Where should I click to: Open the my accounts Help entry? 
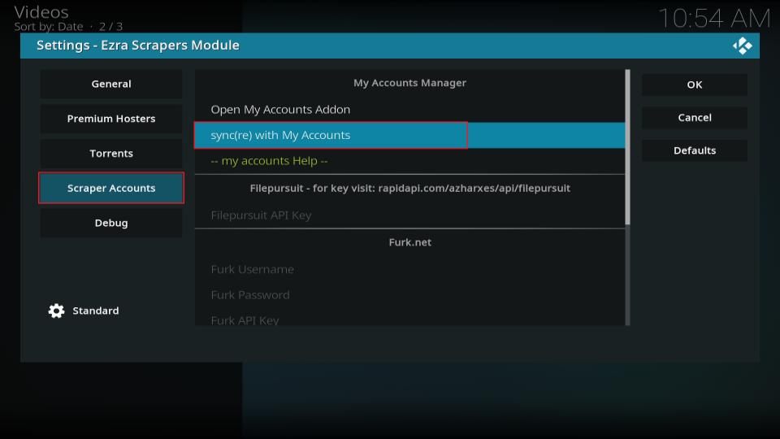pos(409,161)
